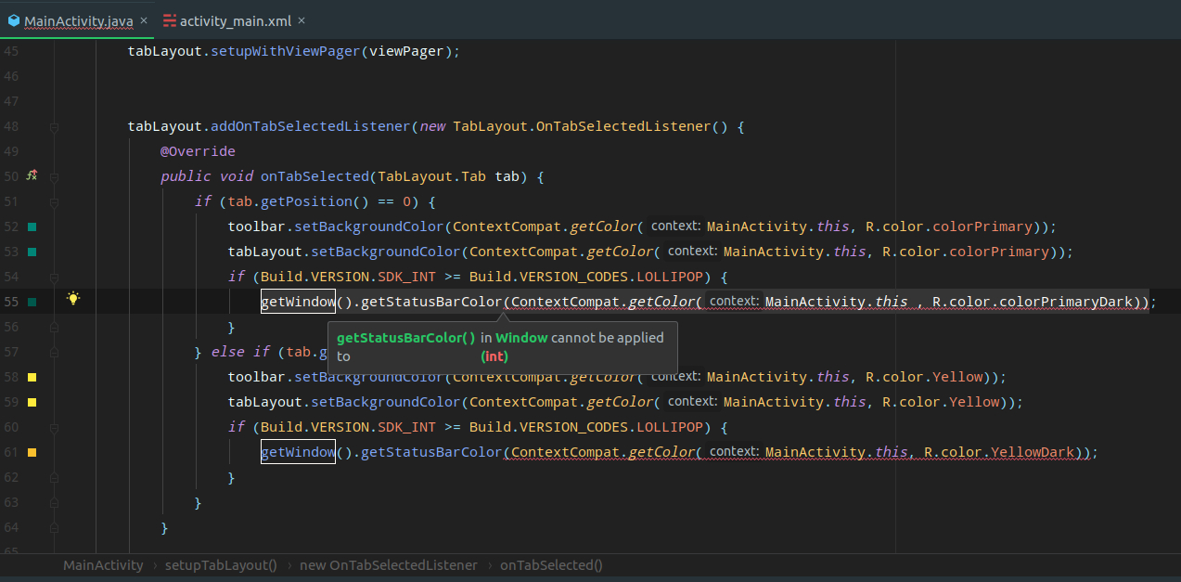Collapse the SDK_INT if block at line 54

point(54,277)
